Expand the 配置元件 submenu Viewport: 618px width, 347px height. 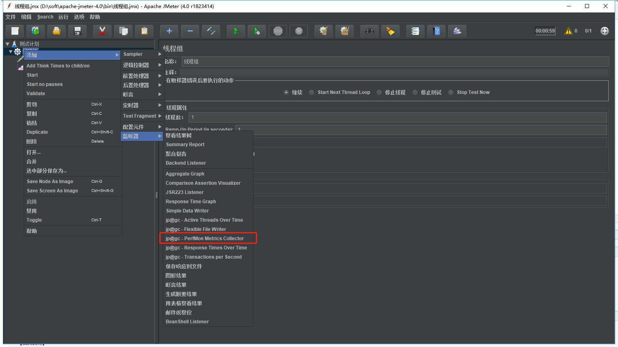click(142, 127)
